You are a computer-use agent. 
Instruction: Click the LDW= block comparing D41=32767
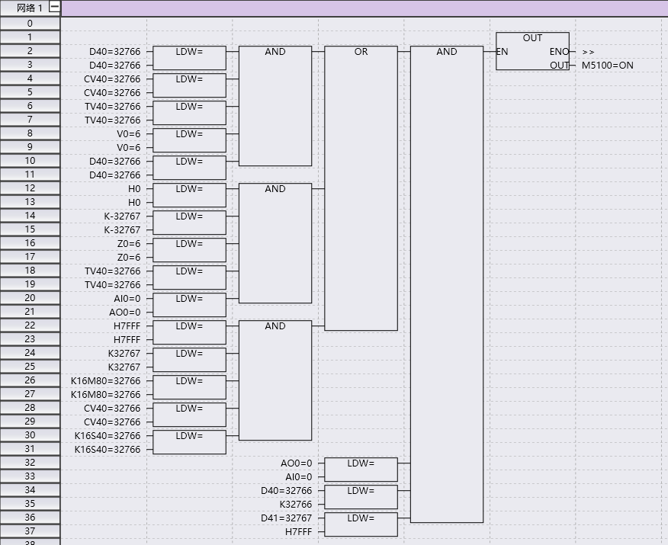coord(361,524)
